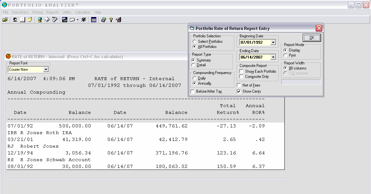Open the calendar grid toolbar icon

93,20
